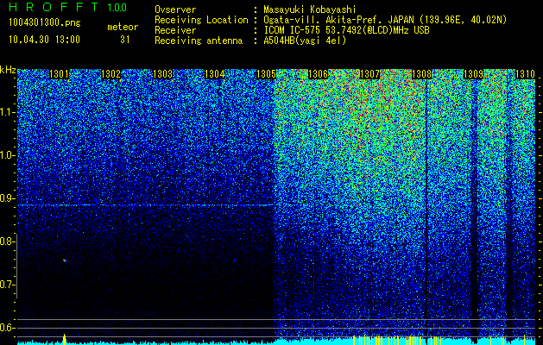543x345 pixels.
Task: Click the 0.9 kHz axis label
Action: click(7, 198)
